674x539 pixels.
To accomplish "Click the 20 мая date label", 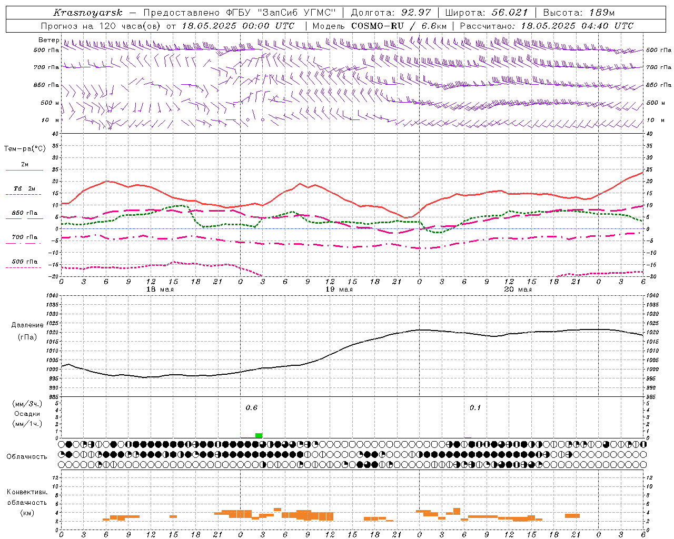I will point(518,290).
